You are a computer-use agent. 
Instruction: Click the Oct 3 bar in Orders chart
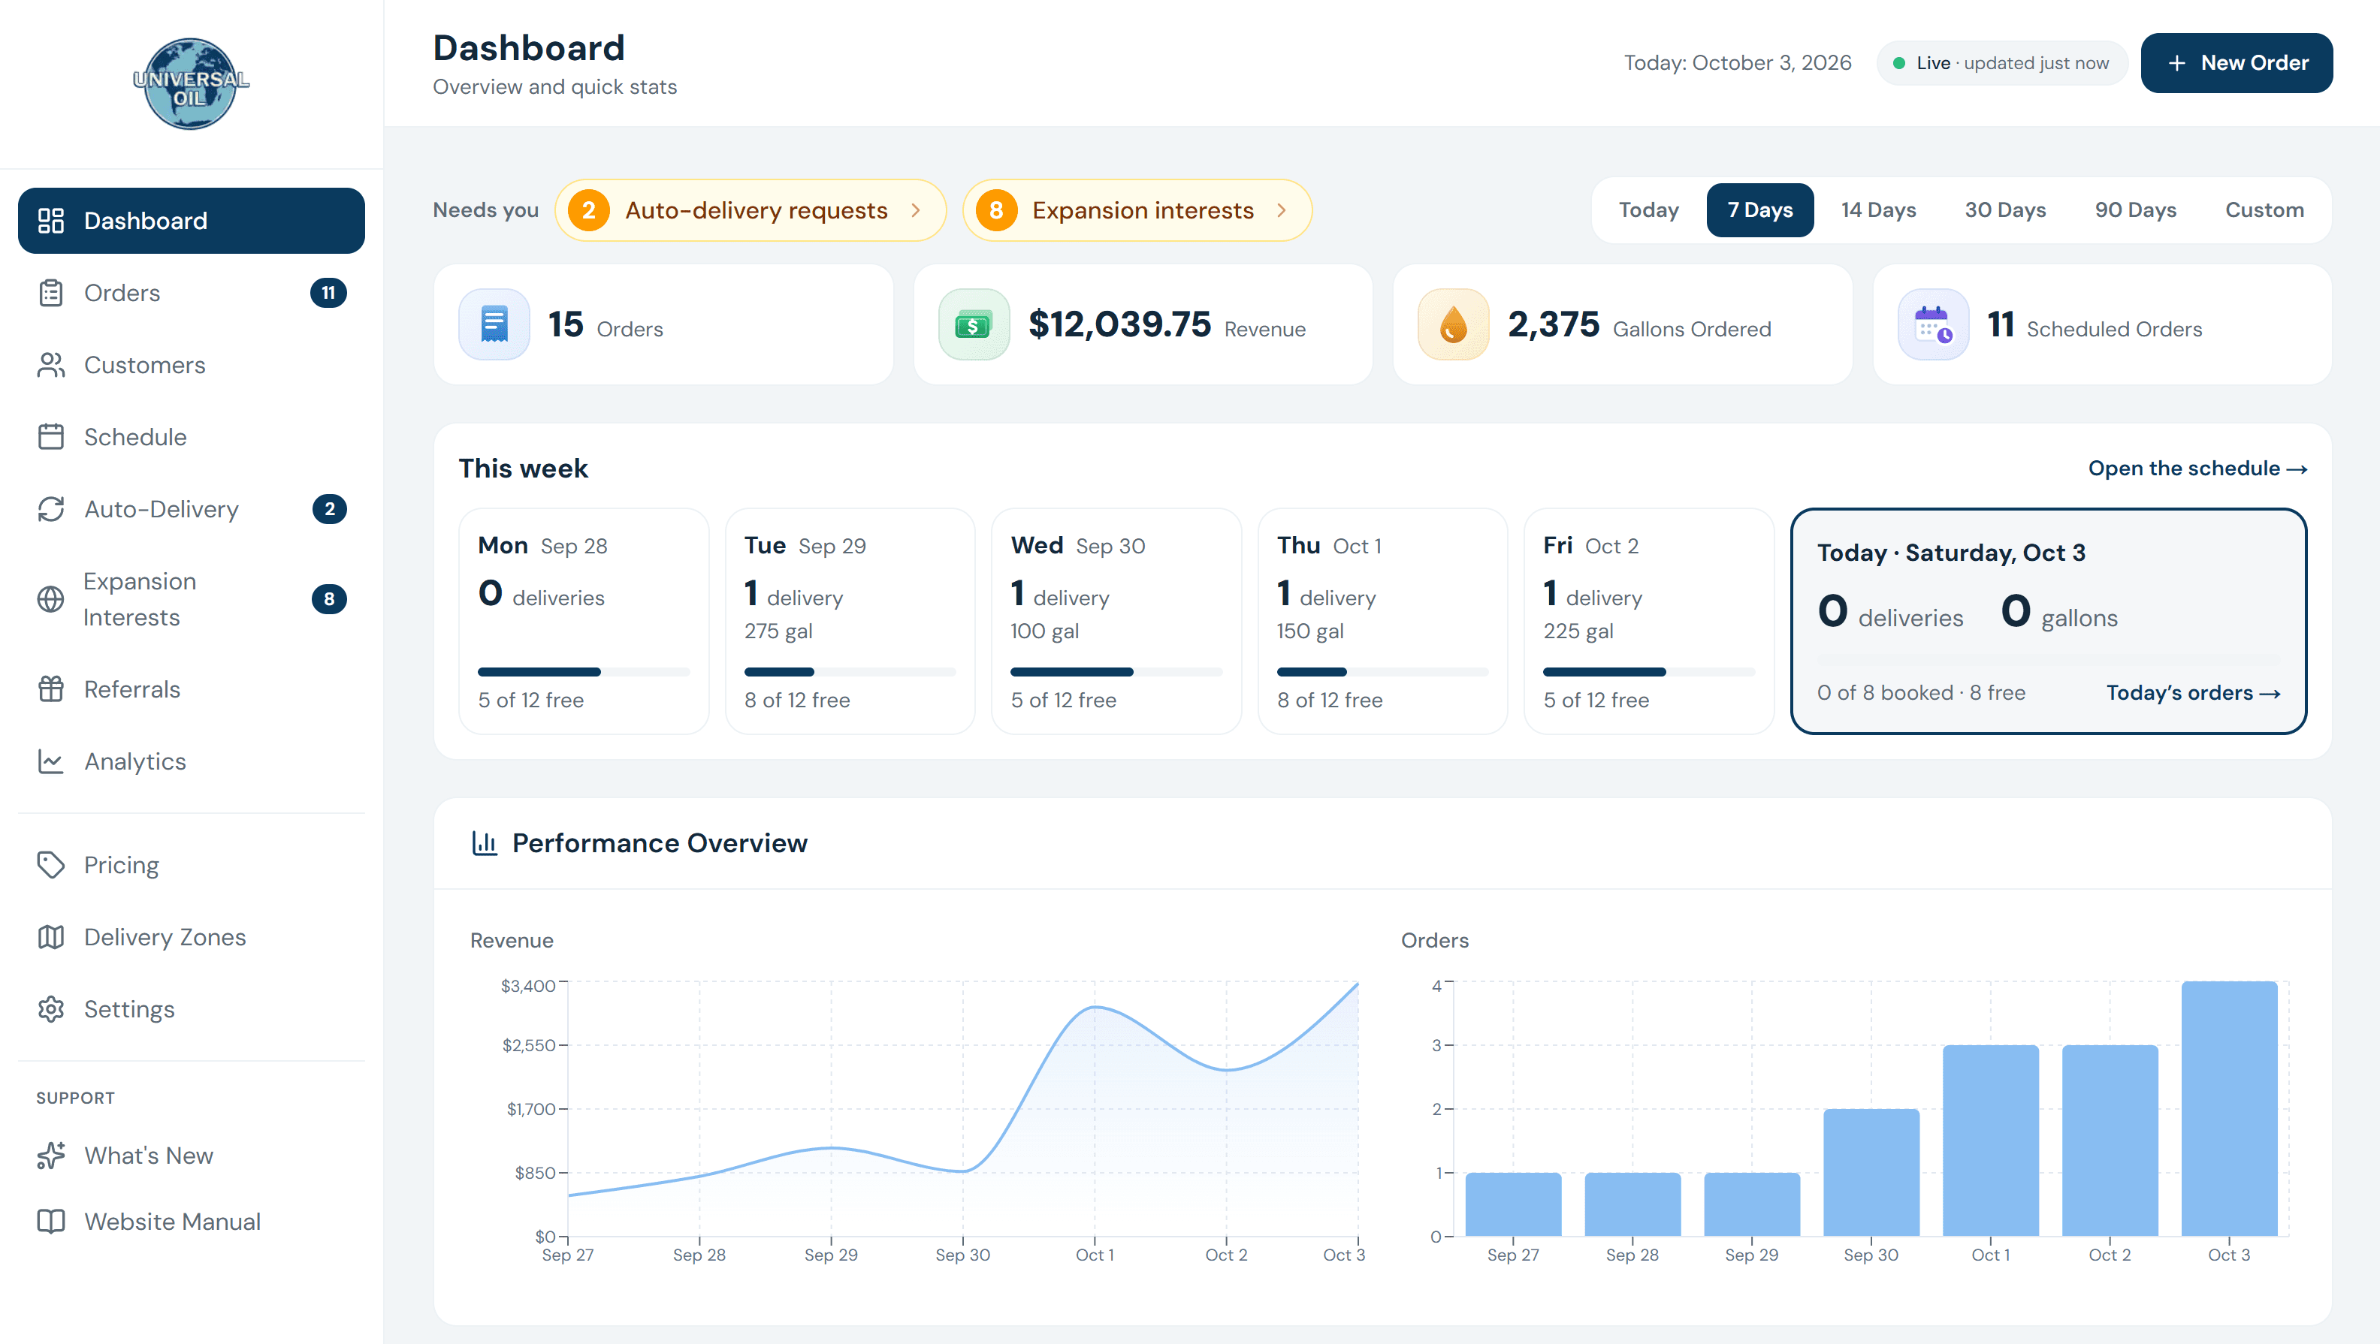[2228, 1109]
